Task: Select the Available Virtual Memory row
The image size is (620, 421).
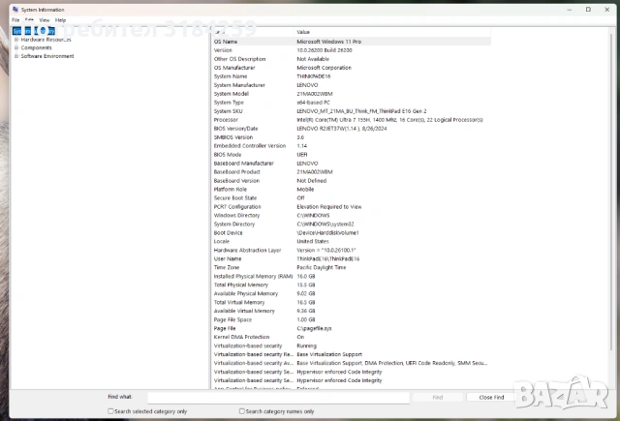Action: pos(351,311)
